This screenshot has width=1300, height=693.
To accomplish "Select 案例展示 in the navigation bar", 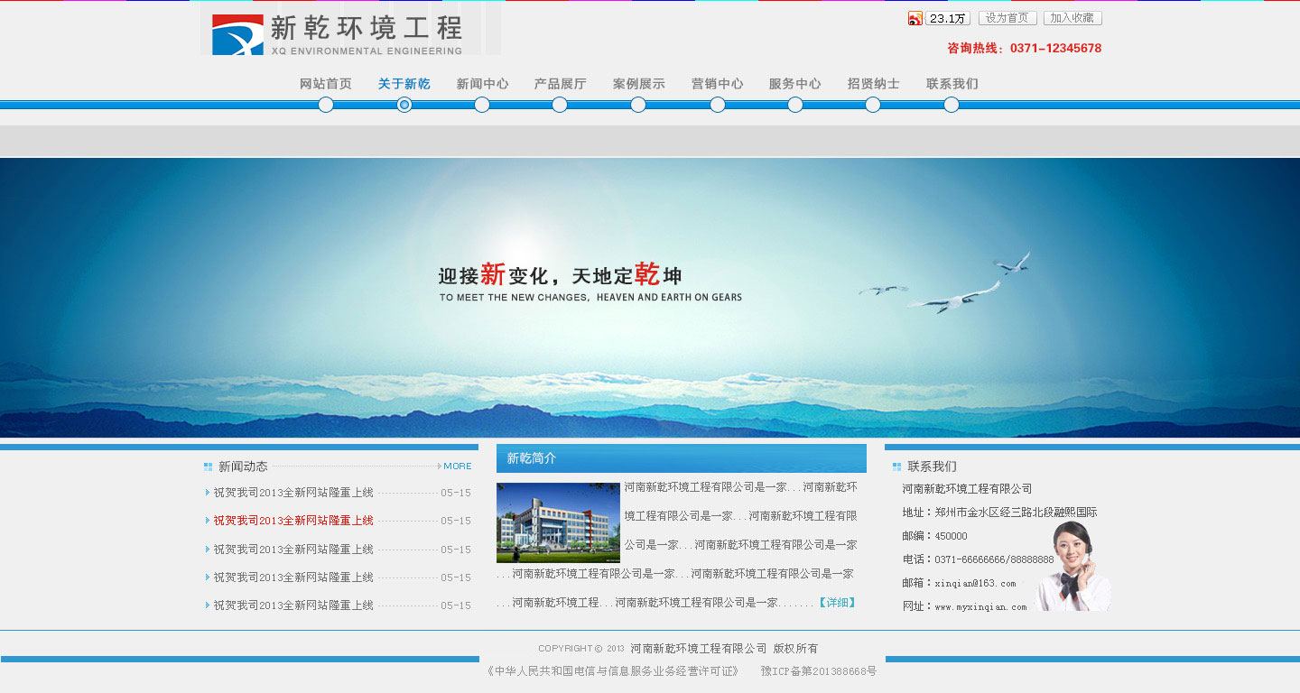I will 638,84.
